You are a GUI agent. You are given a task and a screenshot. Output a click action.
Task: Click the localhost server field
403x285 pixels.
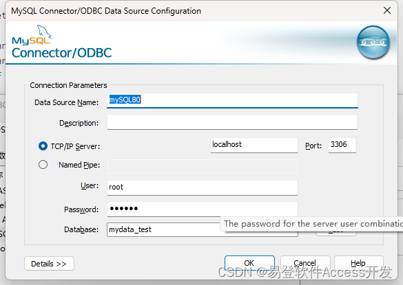pyautogui.click(x=254, y=146)
